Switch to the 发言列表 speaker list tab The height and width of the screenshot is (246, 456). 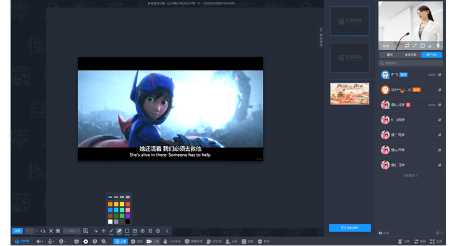[x=411, y=55]
